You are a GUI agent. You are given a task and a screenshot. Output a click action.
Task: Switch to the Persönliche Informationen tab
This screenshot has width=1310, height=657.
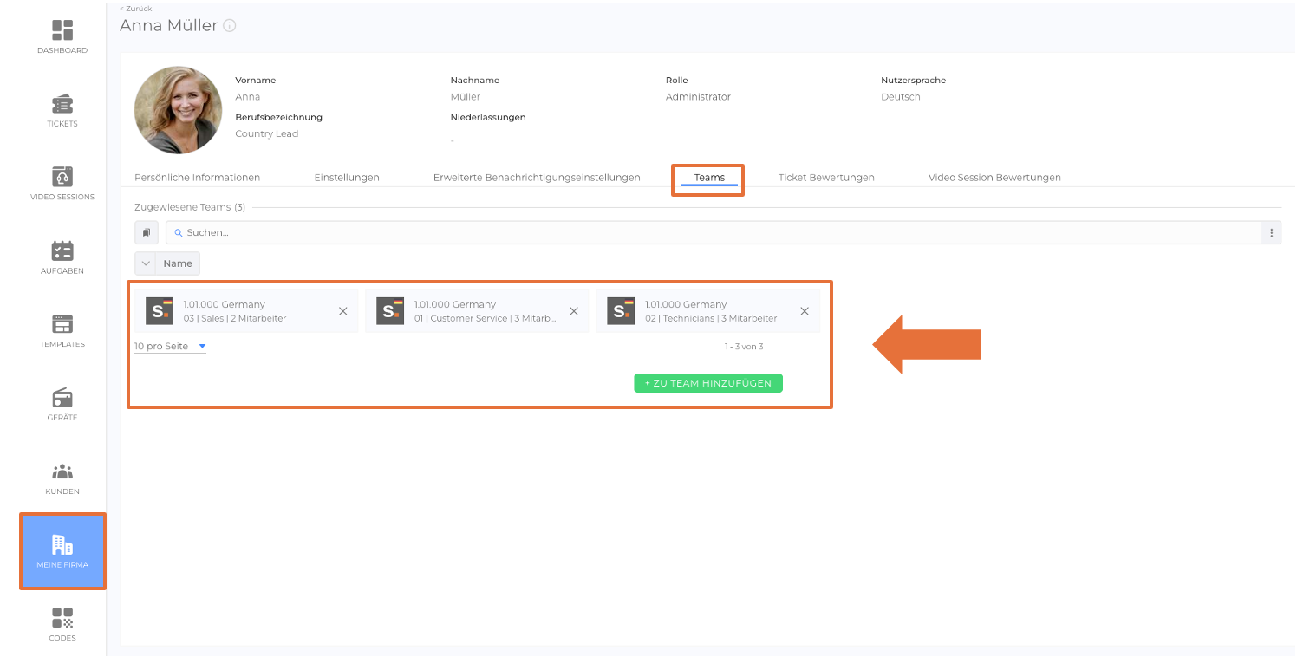point(197,178)
